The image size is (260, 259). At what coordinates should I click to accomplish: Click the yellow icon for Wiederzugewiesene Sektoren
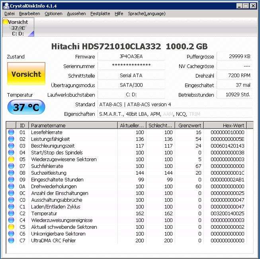click(x=11, y=159)
